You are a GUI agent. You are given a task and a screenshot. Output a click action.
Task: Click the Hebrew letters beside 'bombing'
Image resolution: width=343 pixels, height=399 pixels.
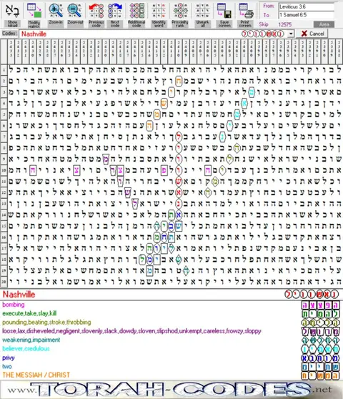tap(321, 305)
